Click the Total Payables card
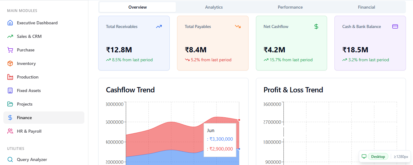This screenshot has height=165, width=413. [x=213, y=43]
